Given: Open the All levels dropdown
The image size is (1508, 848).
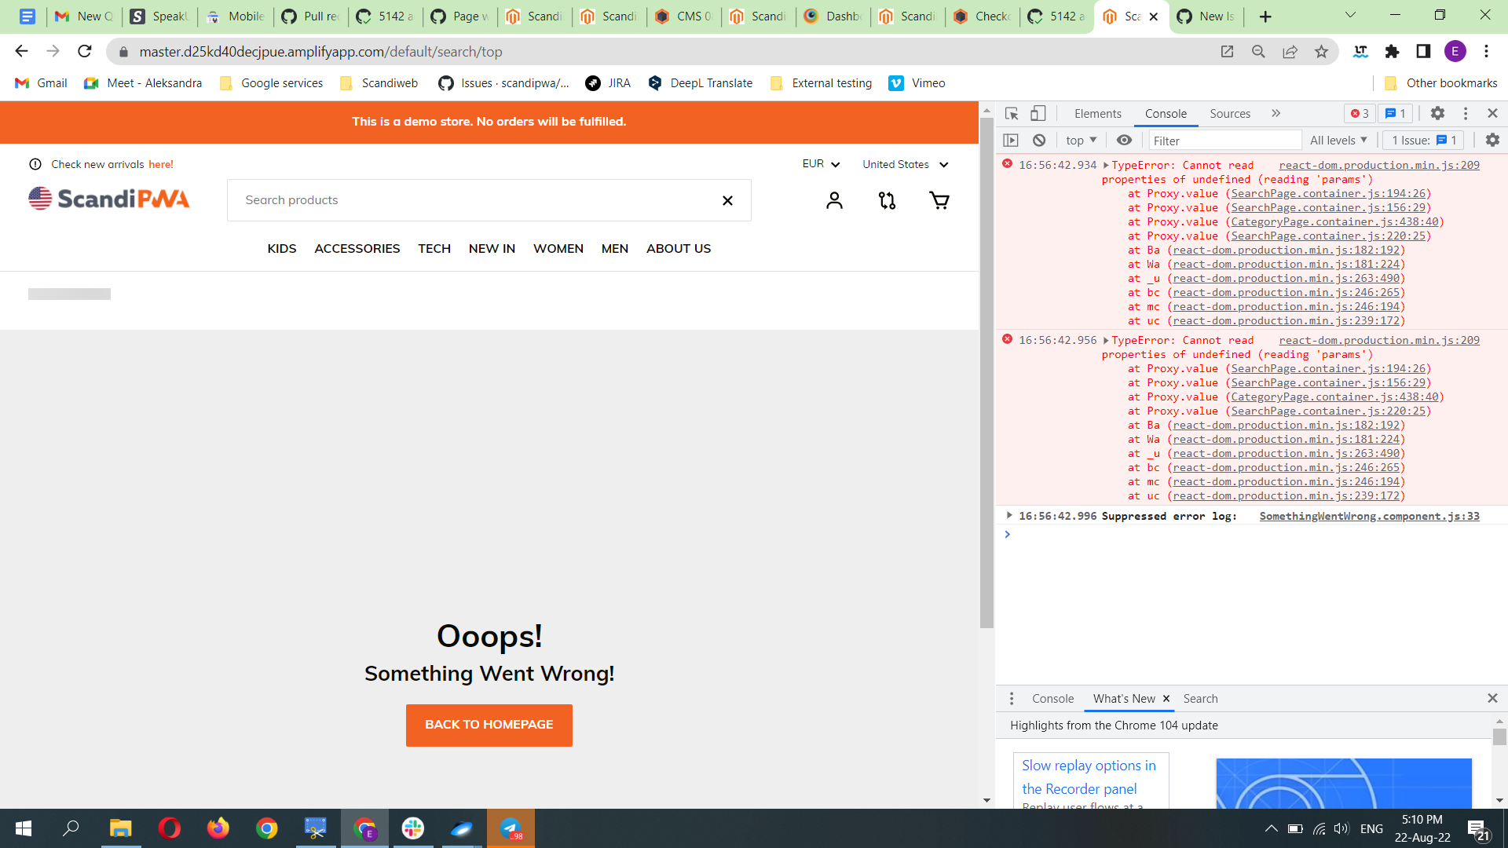Looking at the screenshot, I should click(x=1338, y=140).
